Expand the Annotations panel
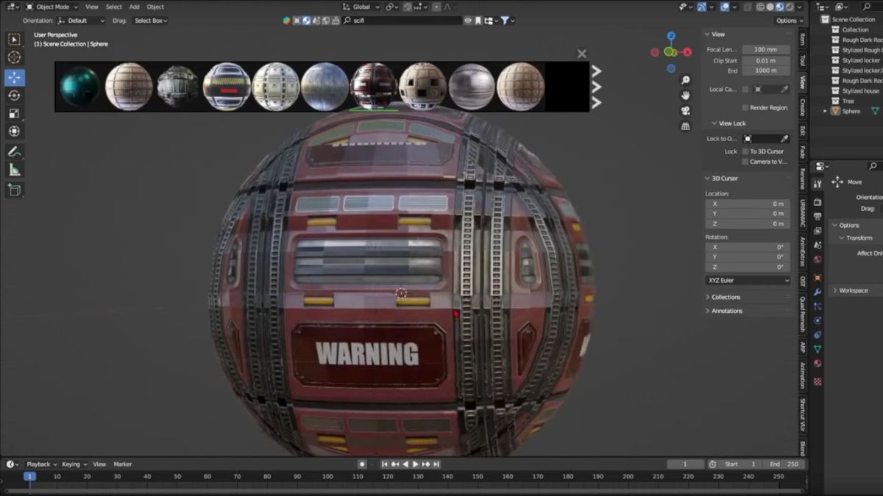Viewport: 883px width, 496px height. click(727, 311)
